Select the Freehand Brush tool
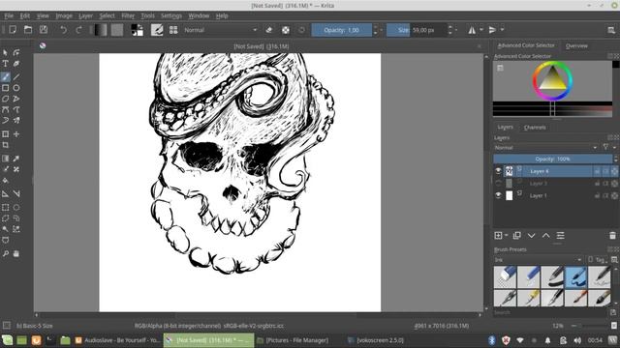 point(6,77)
